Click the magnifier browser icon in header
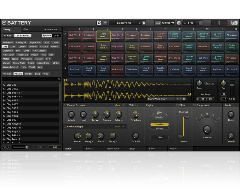 99,23
